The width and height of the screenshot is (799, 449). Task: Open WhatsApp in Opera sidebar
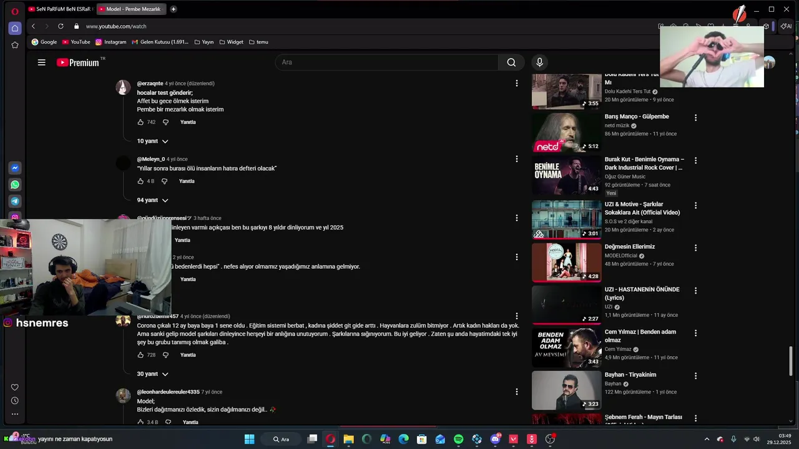(15, 185)
